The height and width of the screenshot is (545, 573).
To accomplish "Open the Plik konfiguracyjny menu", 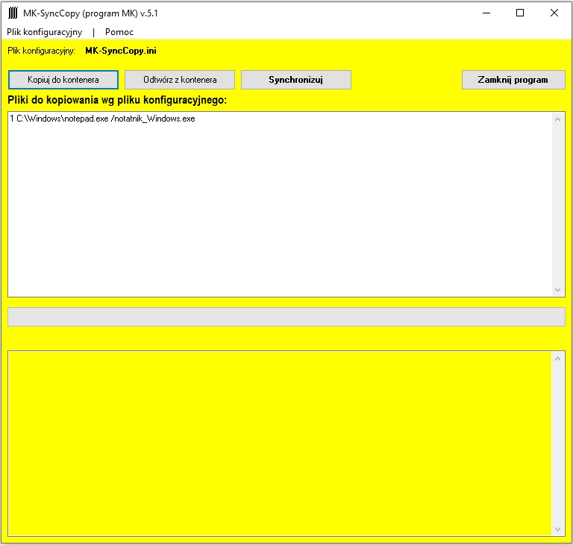I will [45, 32].
